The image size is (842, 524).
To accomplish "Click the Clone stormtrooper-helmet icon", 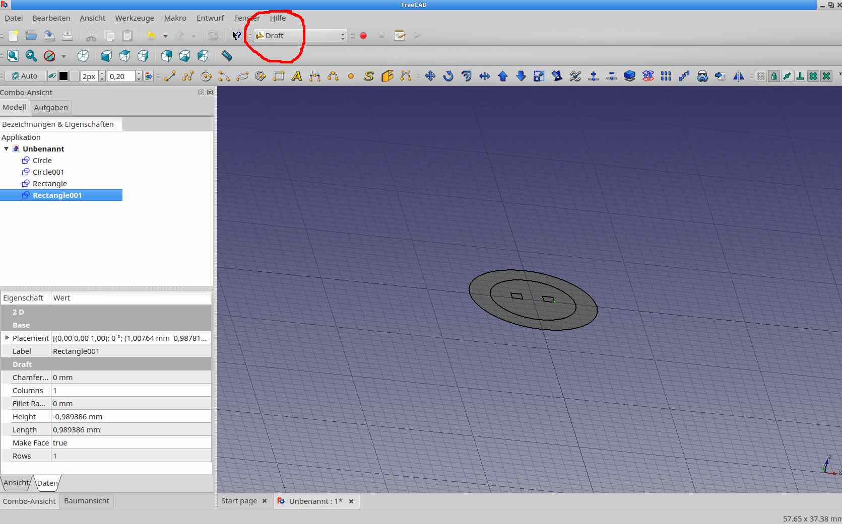I will [702, 76].
